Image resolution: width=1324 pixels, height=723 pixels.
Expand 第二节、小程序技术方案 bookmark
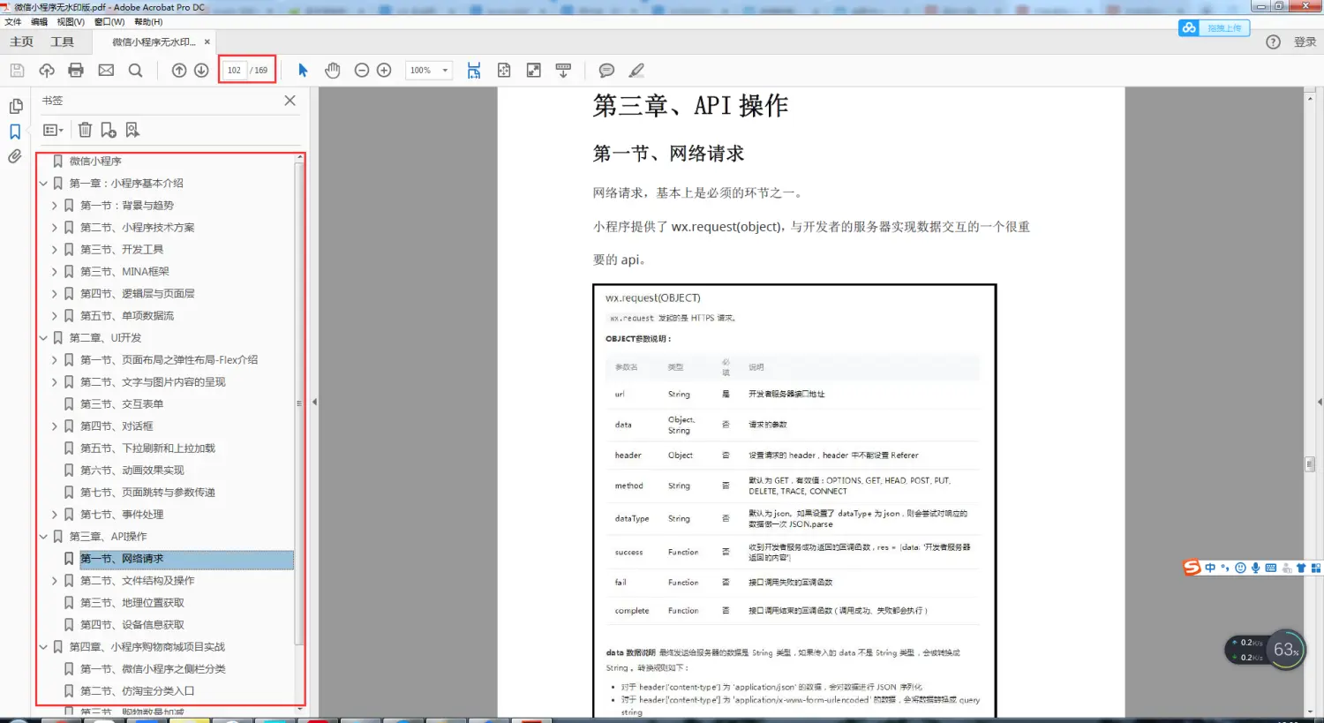click(x=54, y=228)
